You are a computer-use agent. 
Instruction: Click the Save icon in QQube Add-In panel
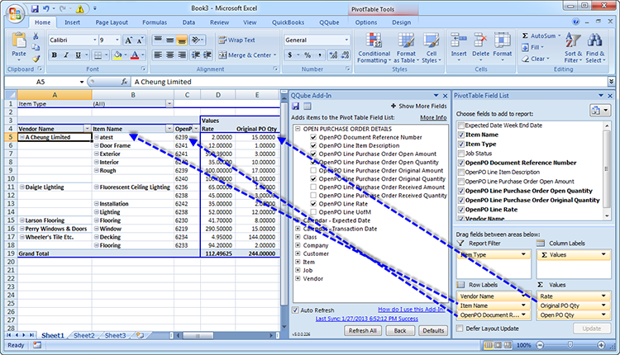(298, 106)
